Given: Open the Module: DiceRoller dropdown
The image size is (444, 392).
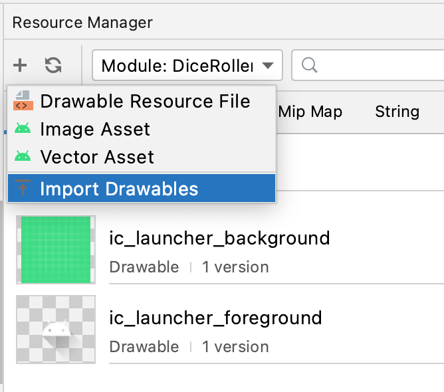Looking at the screenshot, I should [187, 66].
